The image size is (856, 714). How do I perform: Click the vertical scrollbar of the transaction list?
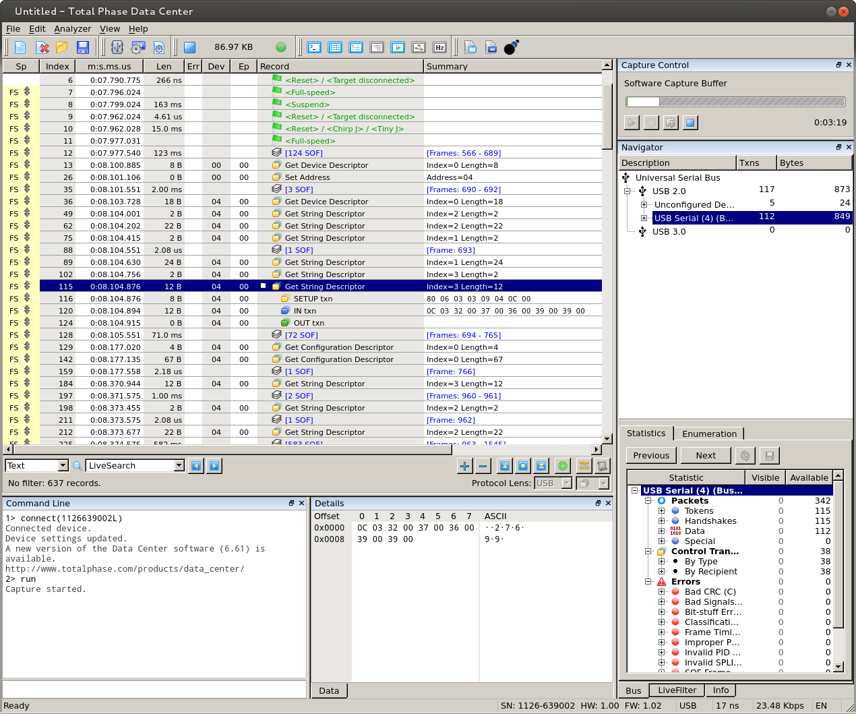pyautogui.click(x=607, y=251)
